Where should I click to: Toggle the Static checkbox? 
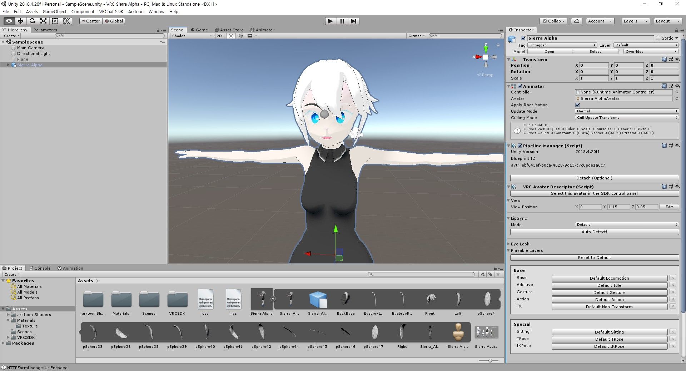coord(658,38)
